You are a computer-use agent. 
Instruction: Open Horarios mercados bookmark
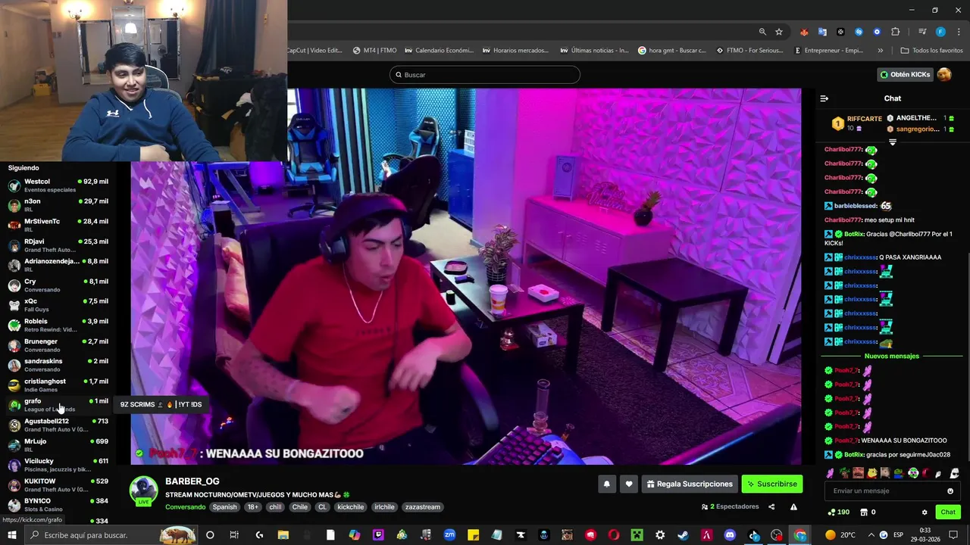(x=515, y=51)
